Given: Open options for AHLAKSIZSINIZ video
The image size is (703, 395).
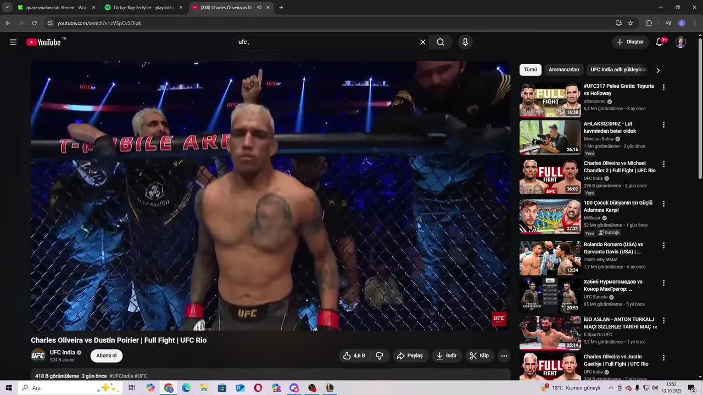Looking at the screenshot, I should click(x=663, y=125).
